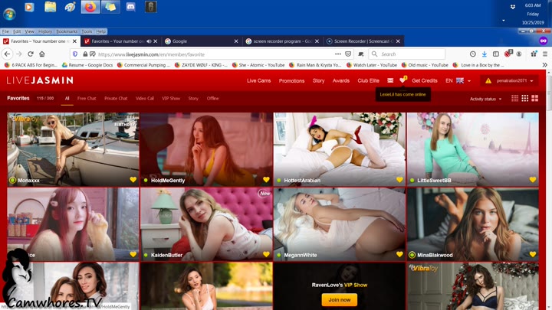Save page to Pocket
Viewport: 552px width, 310px height.
point(348,54)
